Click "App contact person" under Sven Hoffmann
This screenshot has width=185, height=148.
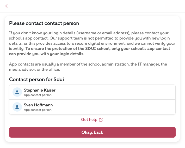[38, 110]
